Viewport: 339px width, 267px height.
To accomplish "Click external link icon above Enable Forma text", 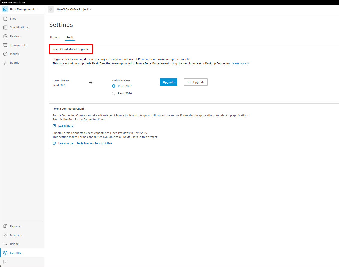I will (x=54, y=126).
